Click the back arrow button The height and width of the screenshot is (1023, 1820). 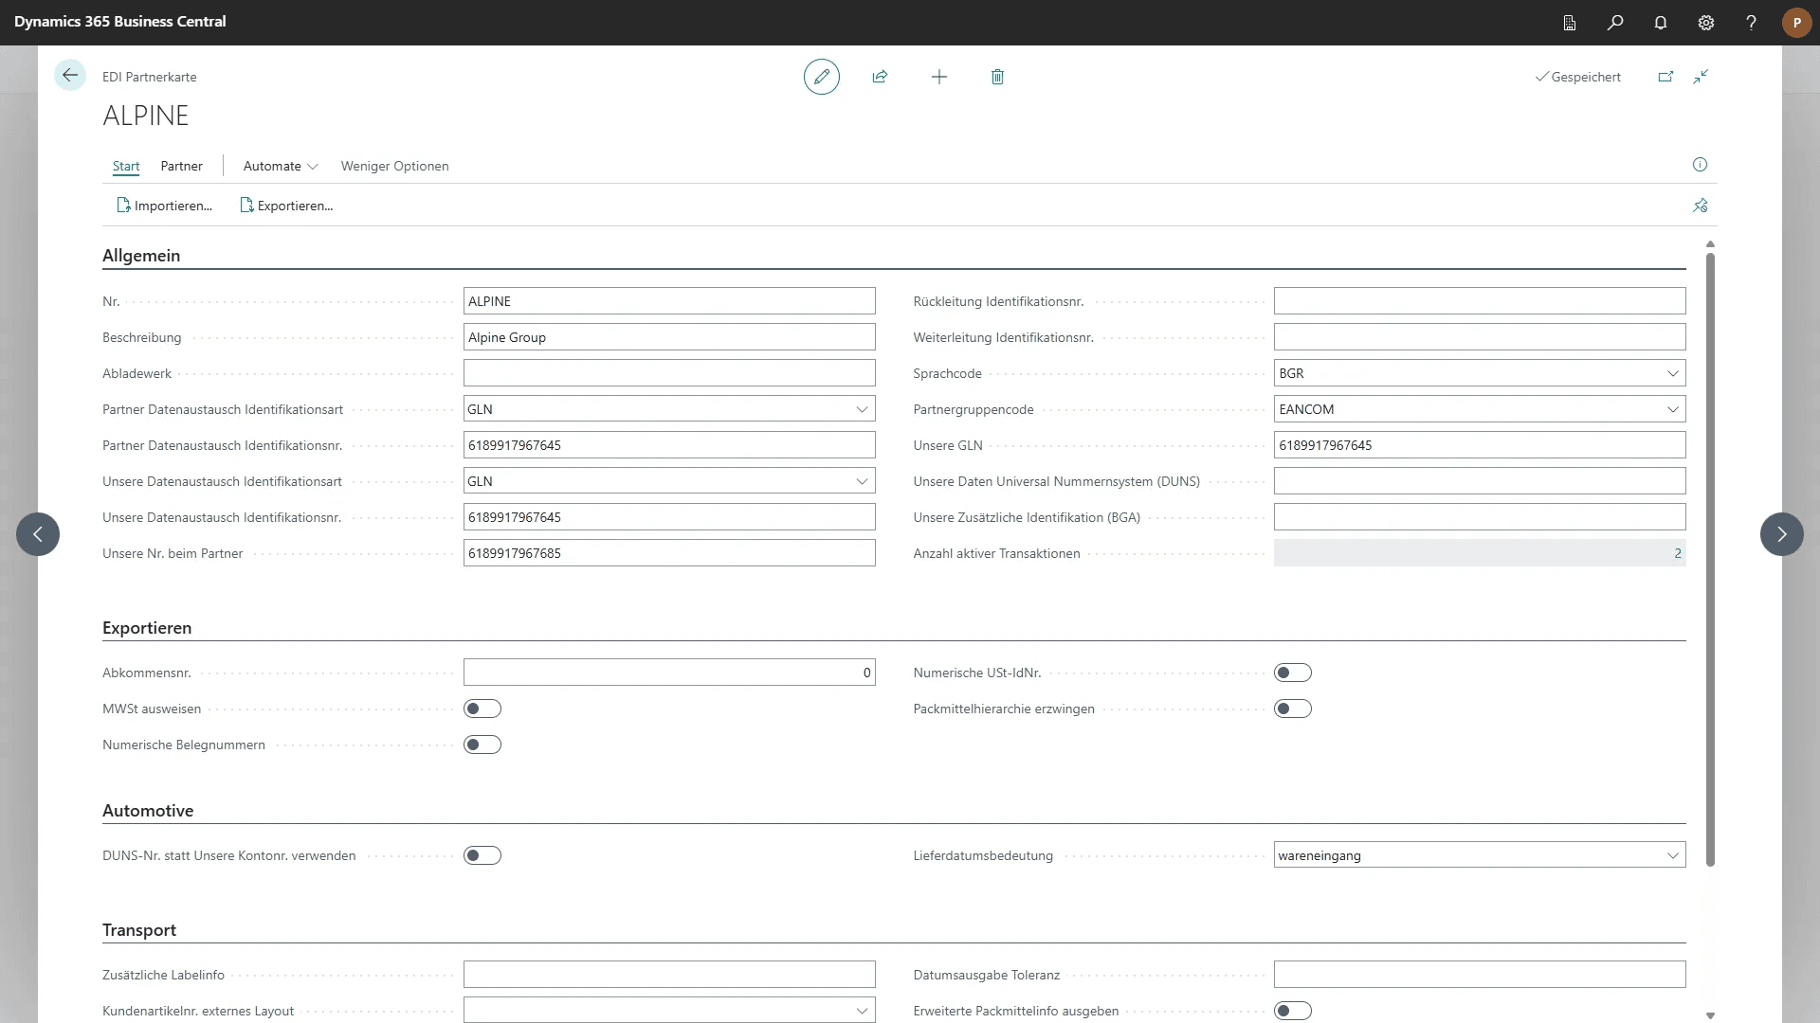[70, 76]
